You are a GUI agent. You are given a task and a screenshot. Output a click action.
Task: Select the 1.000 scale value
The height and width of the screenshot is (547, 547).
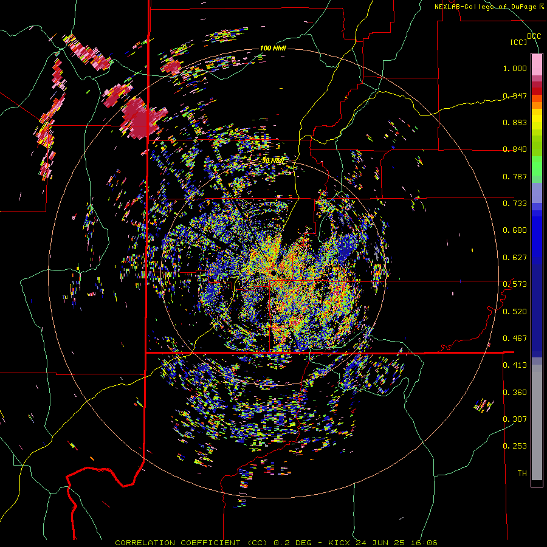(x=515, y=68)
